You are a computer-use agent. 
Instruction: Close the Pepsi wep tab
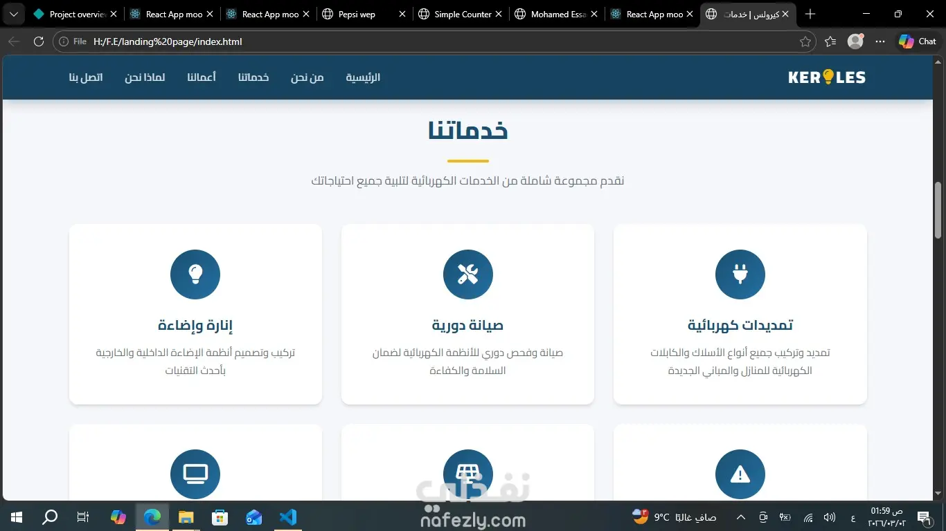click(402, 14)
